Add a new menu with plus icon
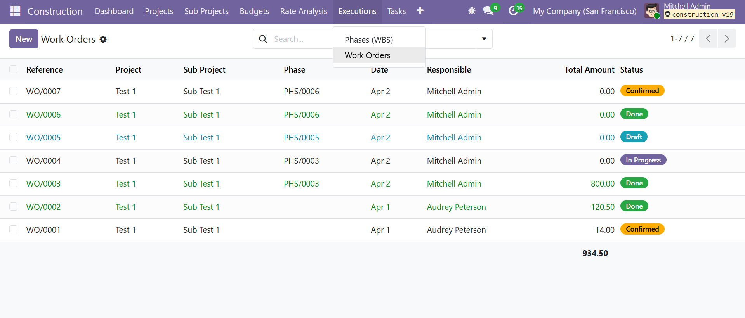 420,10
